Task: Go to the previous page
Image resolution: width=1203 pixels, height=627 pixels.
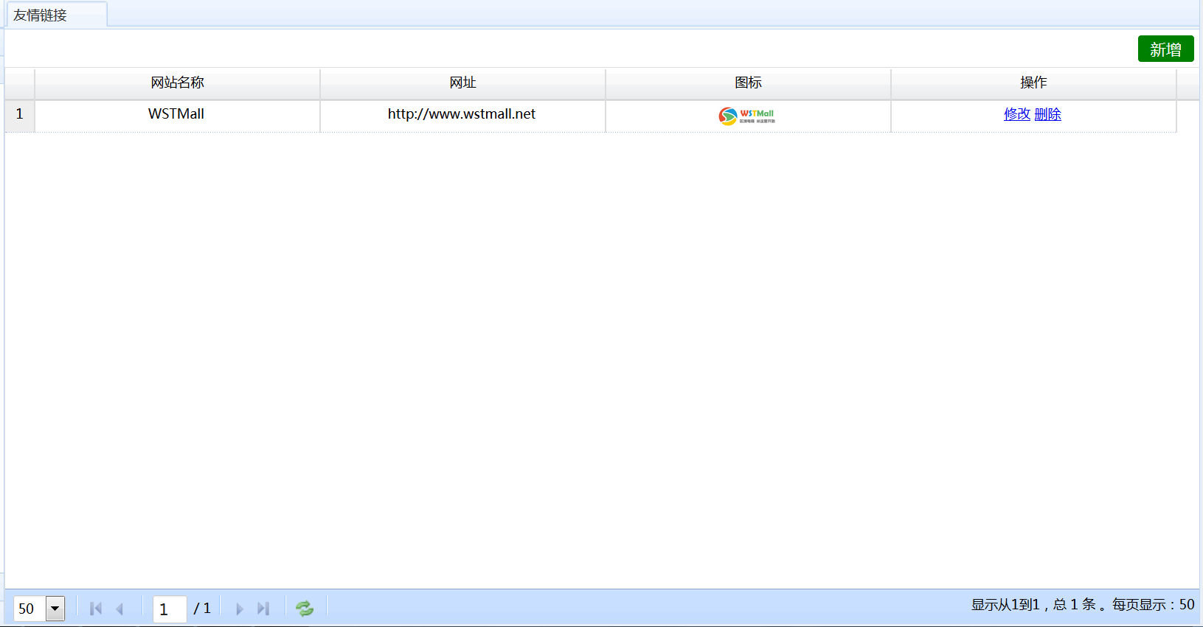Action: point(119,609)
